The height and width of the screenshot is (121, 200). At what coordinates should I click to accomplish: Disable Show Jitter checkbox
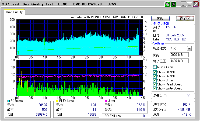click(155, 80)
